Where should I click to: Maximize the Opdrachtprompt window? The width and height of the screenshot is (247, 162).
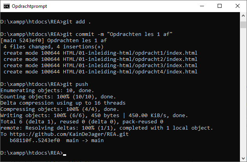pos(220,6)
